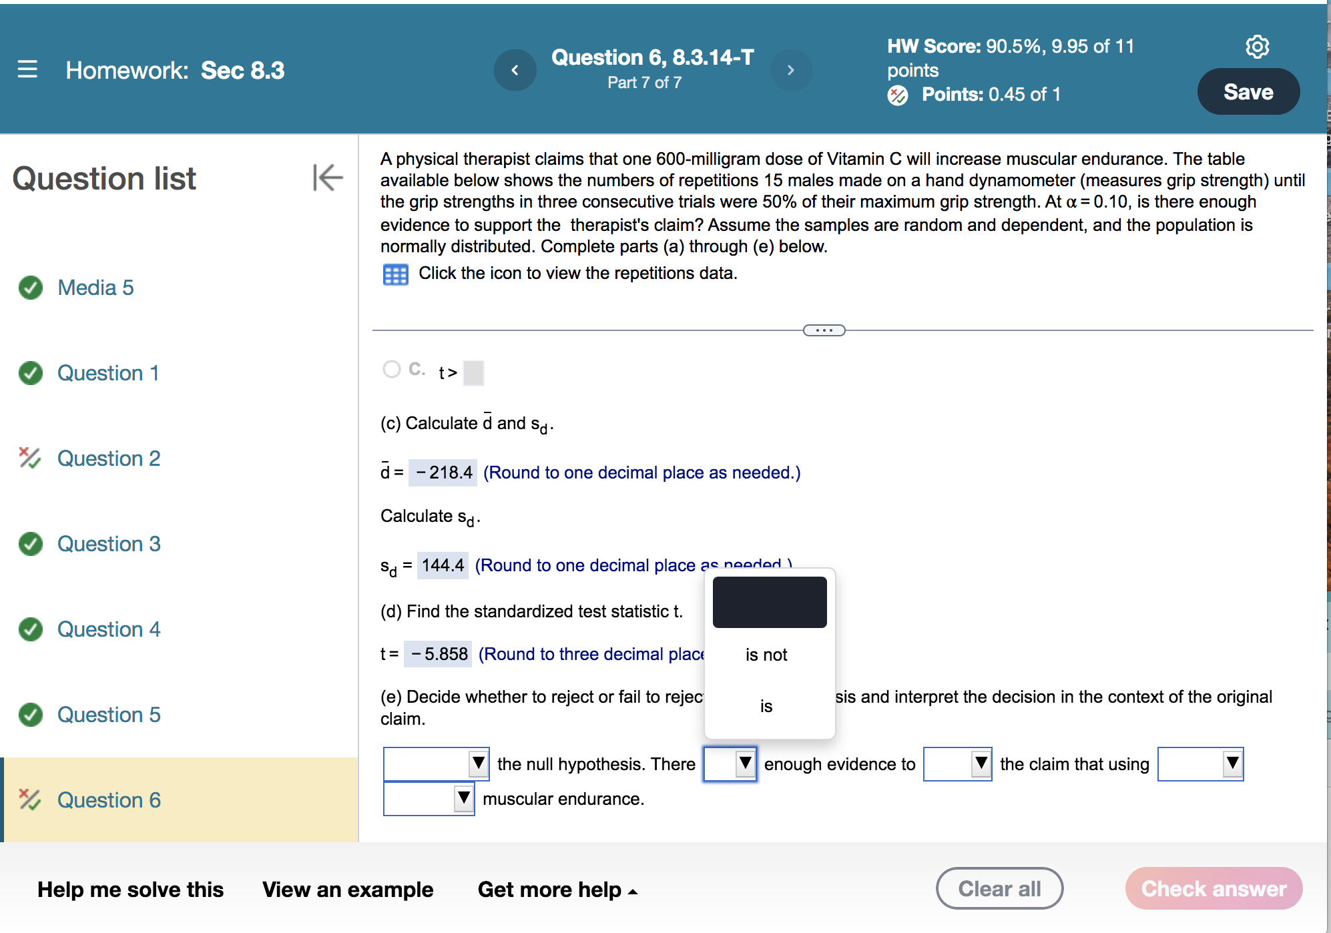The width and height of the screenshot is (1331, 933).
Task: Click the Clear all button
Action: pyautogui.click(x=999, y=889)
